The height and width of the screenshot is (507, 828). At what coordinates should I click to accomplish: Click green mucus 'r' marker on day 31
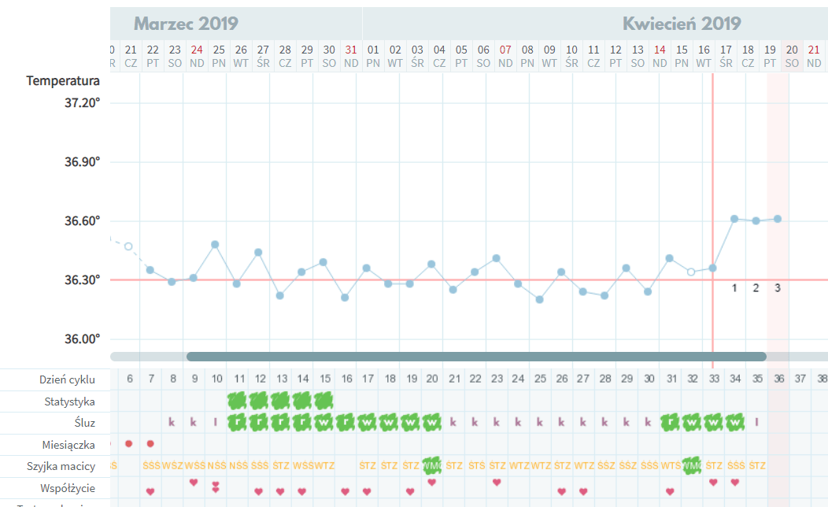[x=670, y=423]
